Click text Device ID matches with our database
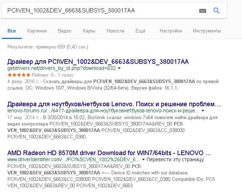 (x=150, y=173)
